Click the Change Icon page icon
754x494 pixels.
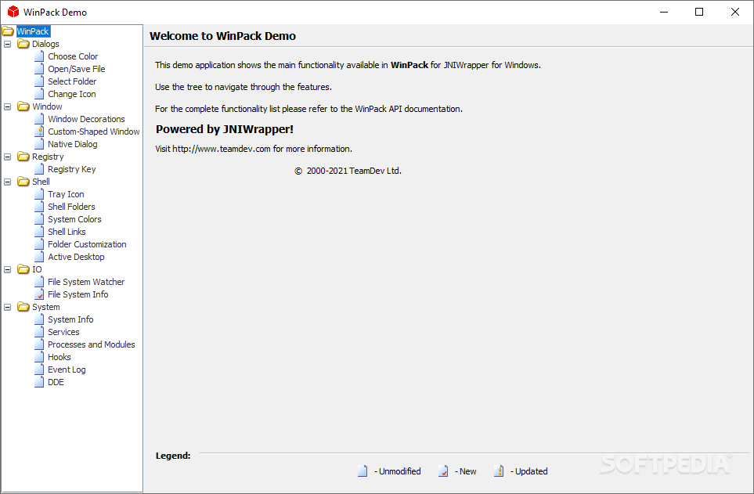click(x=39, y=94)
